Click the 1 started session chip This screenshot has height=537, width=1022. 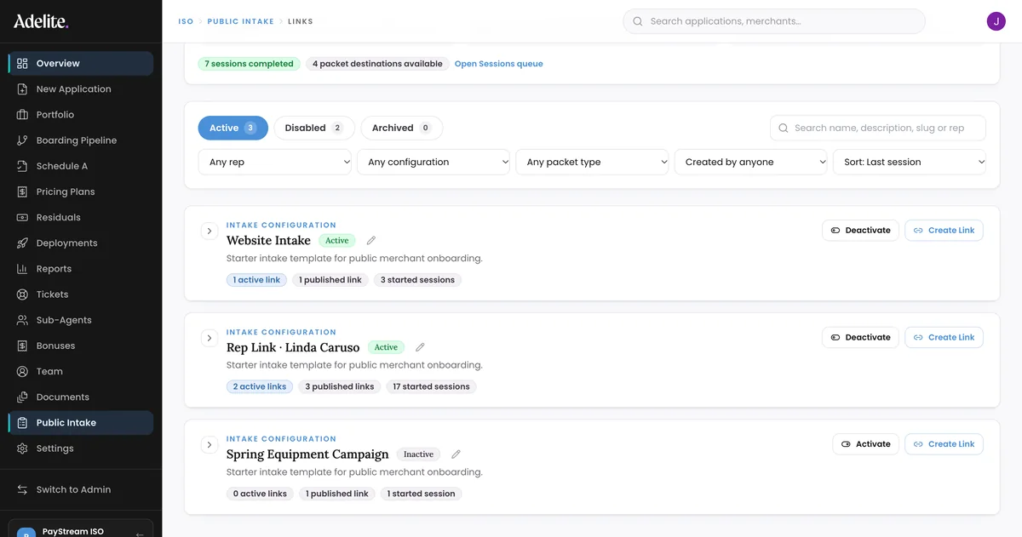point(421,494)
